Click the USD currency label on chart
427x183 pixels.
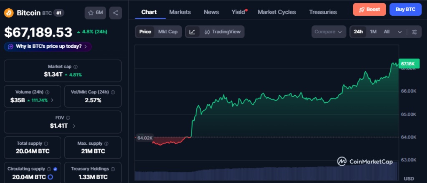409,178
